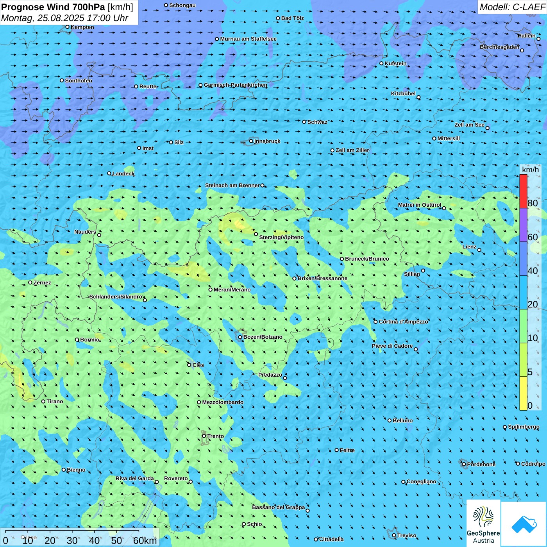Click the 'Mezzolombardo' label
Image resolution: width=547 pixels, height=547 pixels.
click(x=223, y=402)
